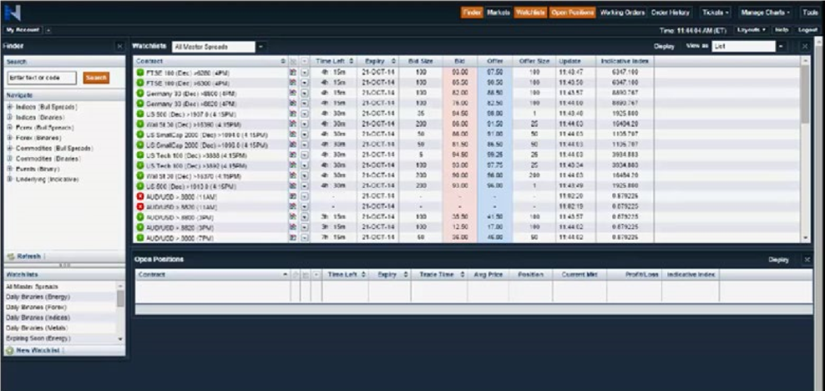Viewport: 825px width, 391px height.
Task: Open chart icon for Germany 30 >8820
Action: 293,103
